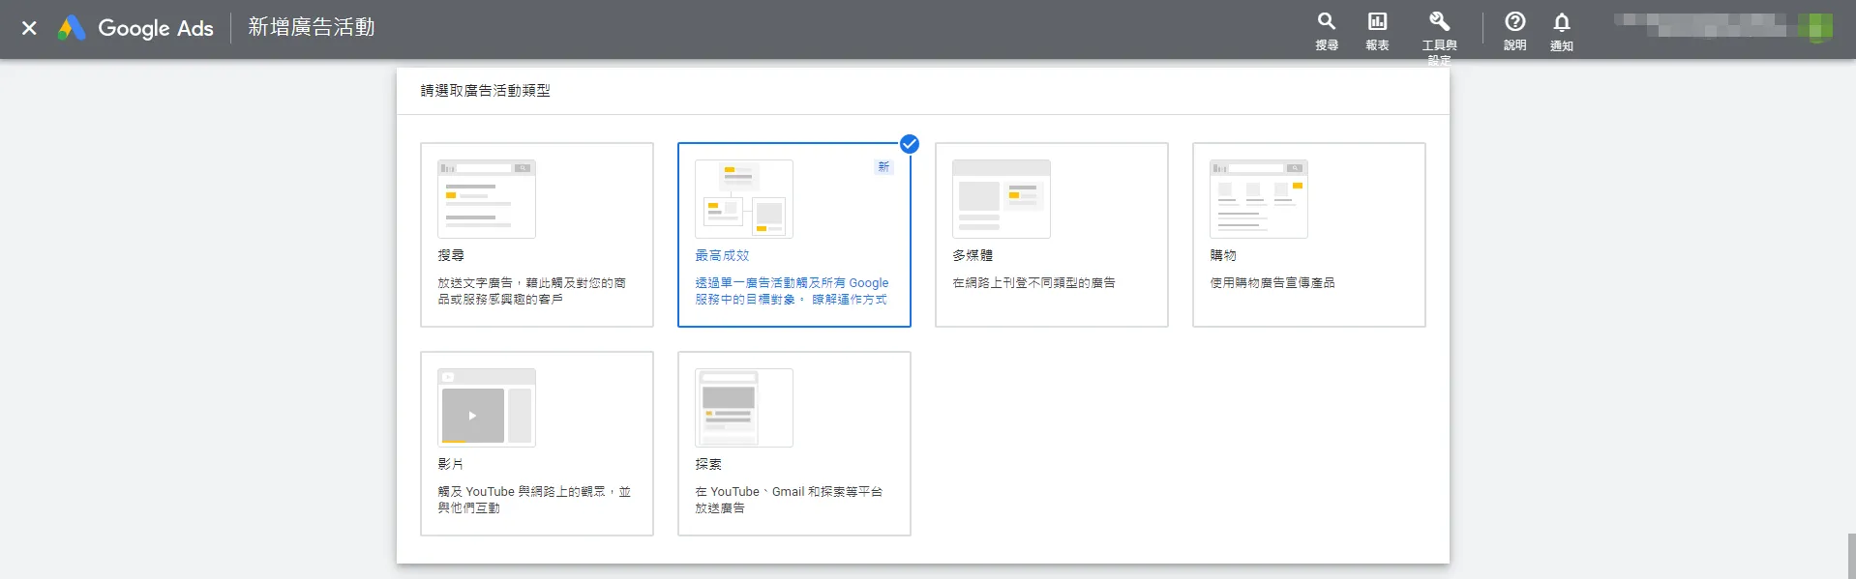Select the Shopping (購物) campaign type card

1308,235
